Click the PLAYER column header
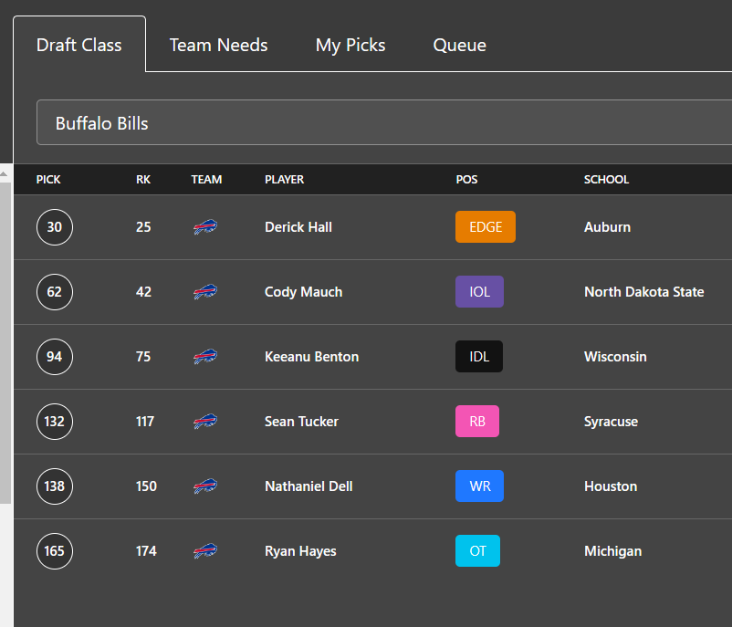 click(x=284, y=179)
